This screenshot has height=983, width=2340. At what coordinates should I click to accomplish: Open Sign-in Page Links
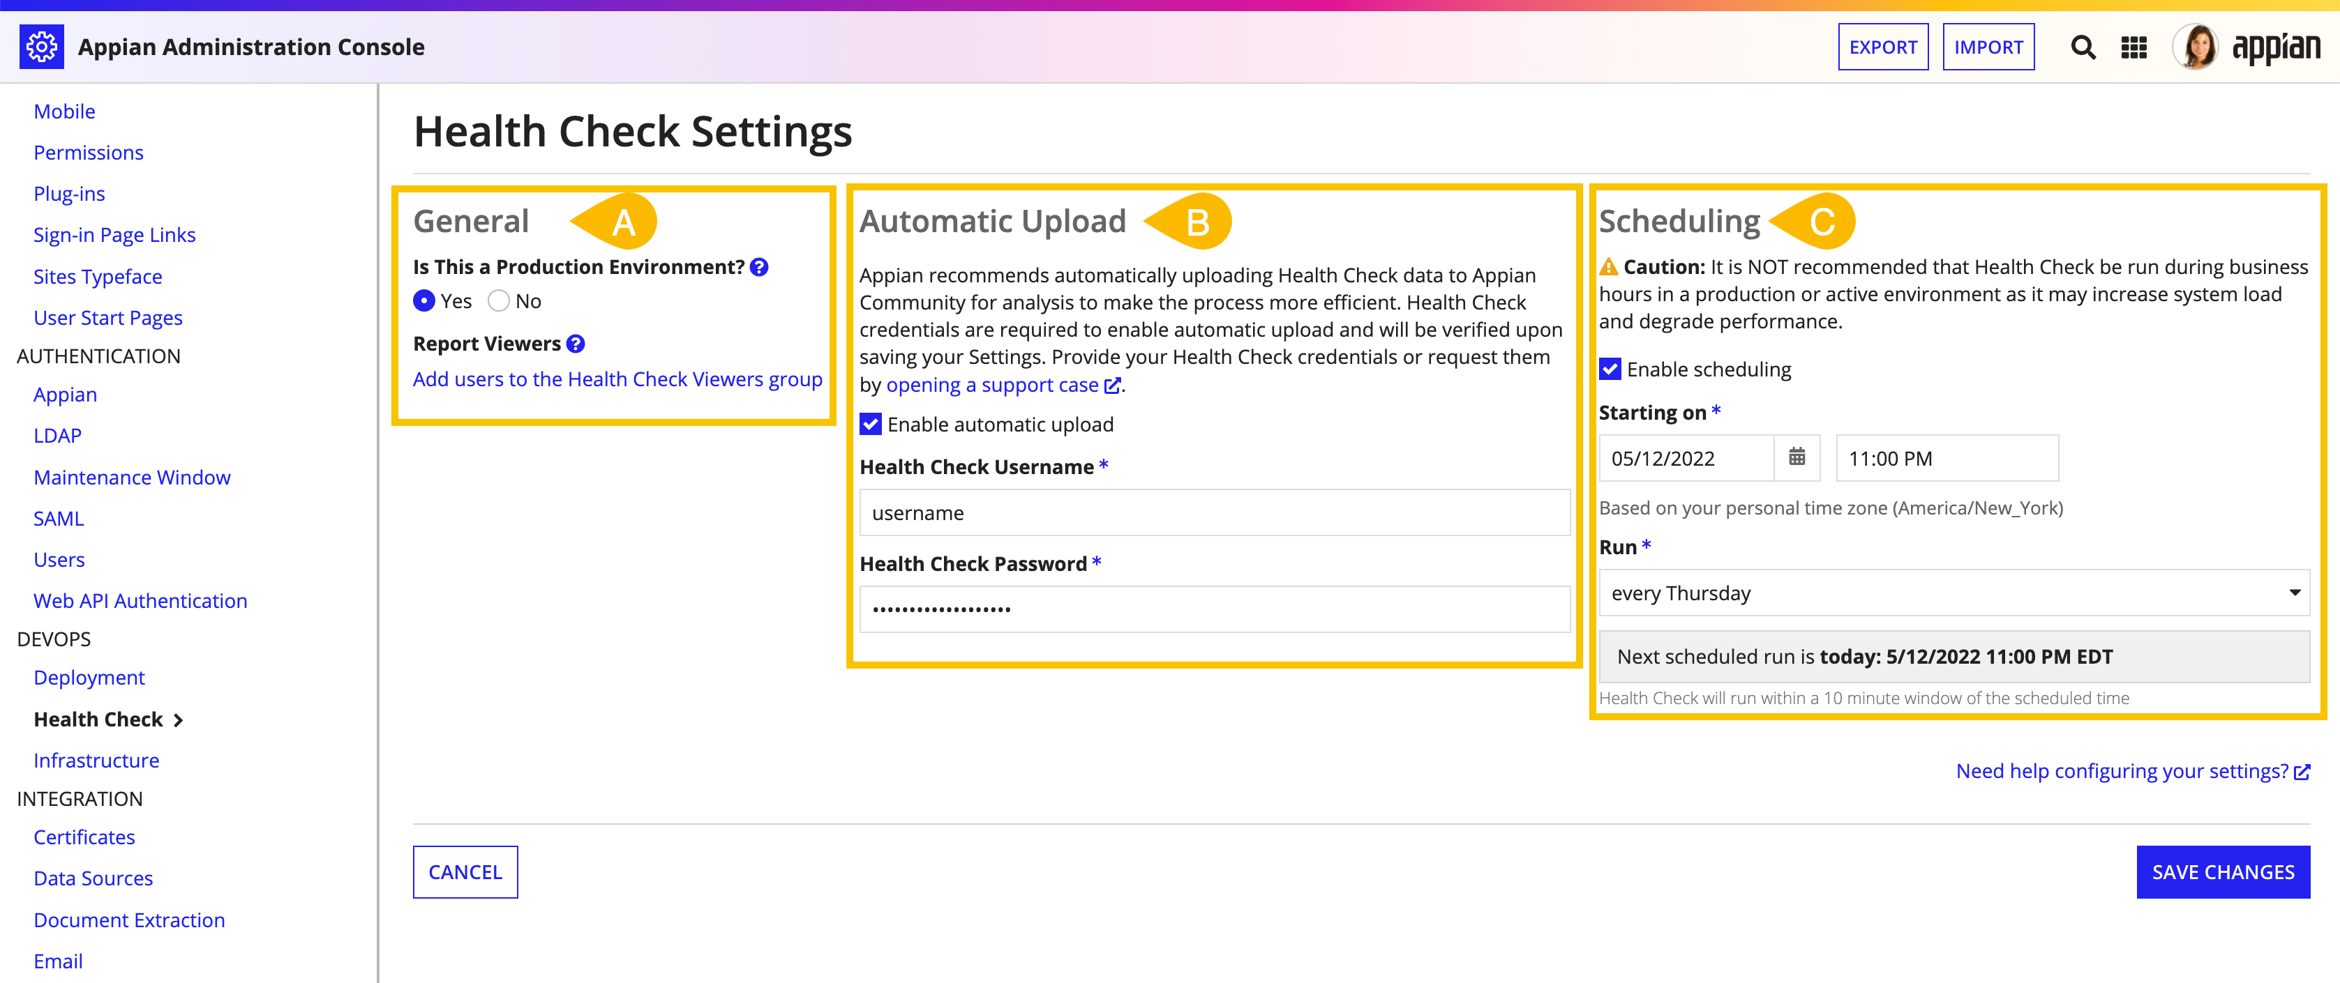pos(114,235)
